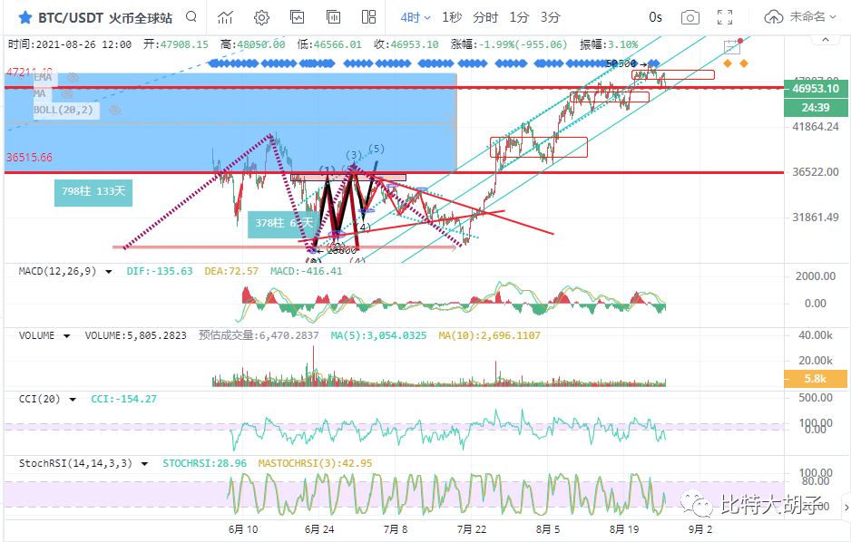Click the green 46953.10 price label
Image resolution: width=851 pixels, height=542 pixels.
tap(815, 89)
